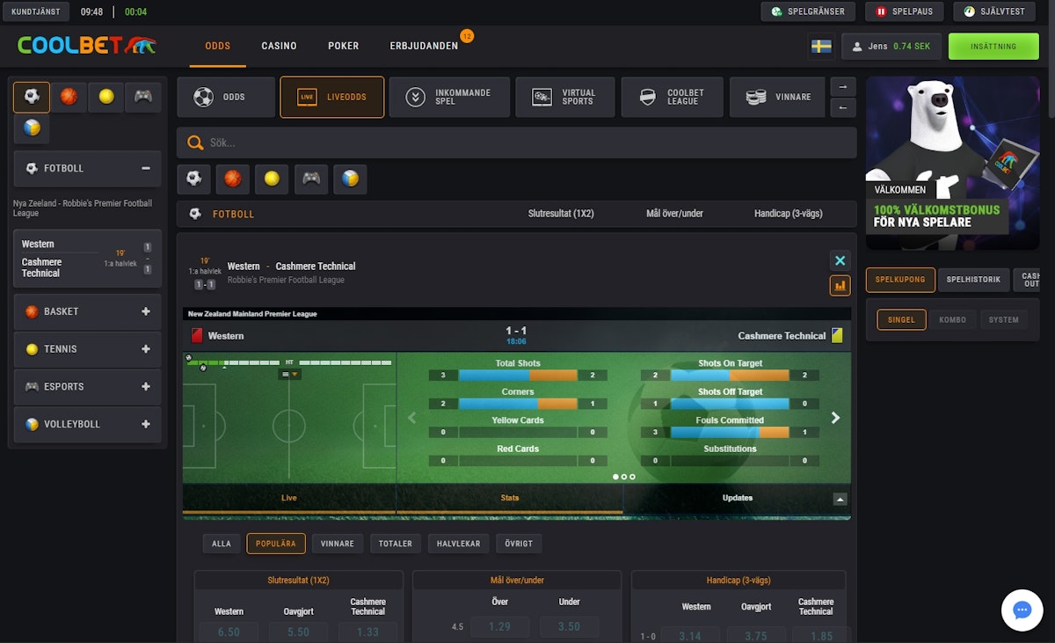Expand the Tennis section
1055x643 pixels.
(x=146, y=349)
